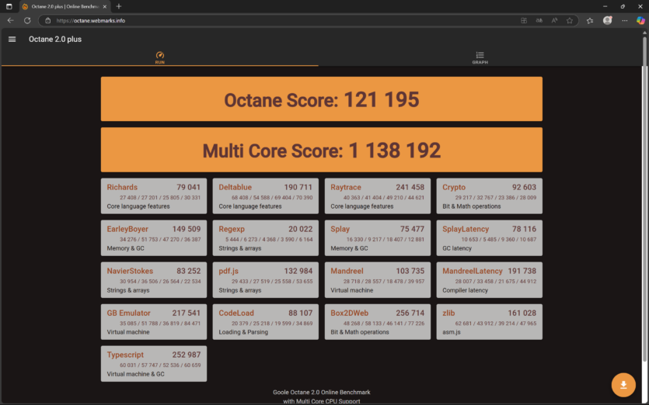This screenshot has width=649, height=405.
Task: Close the Octane 2.0 plus browser tab
Action: [x=105, y=7]
